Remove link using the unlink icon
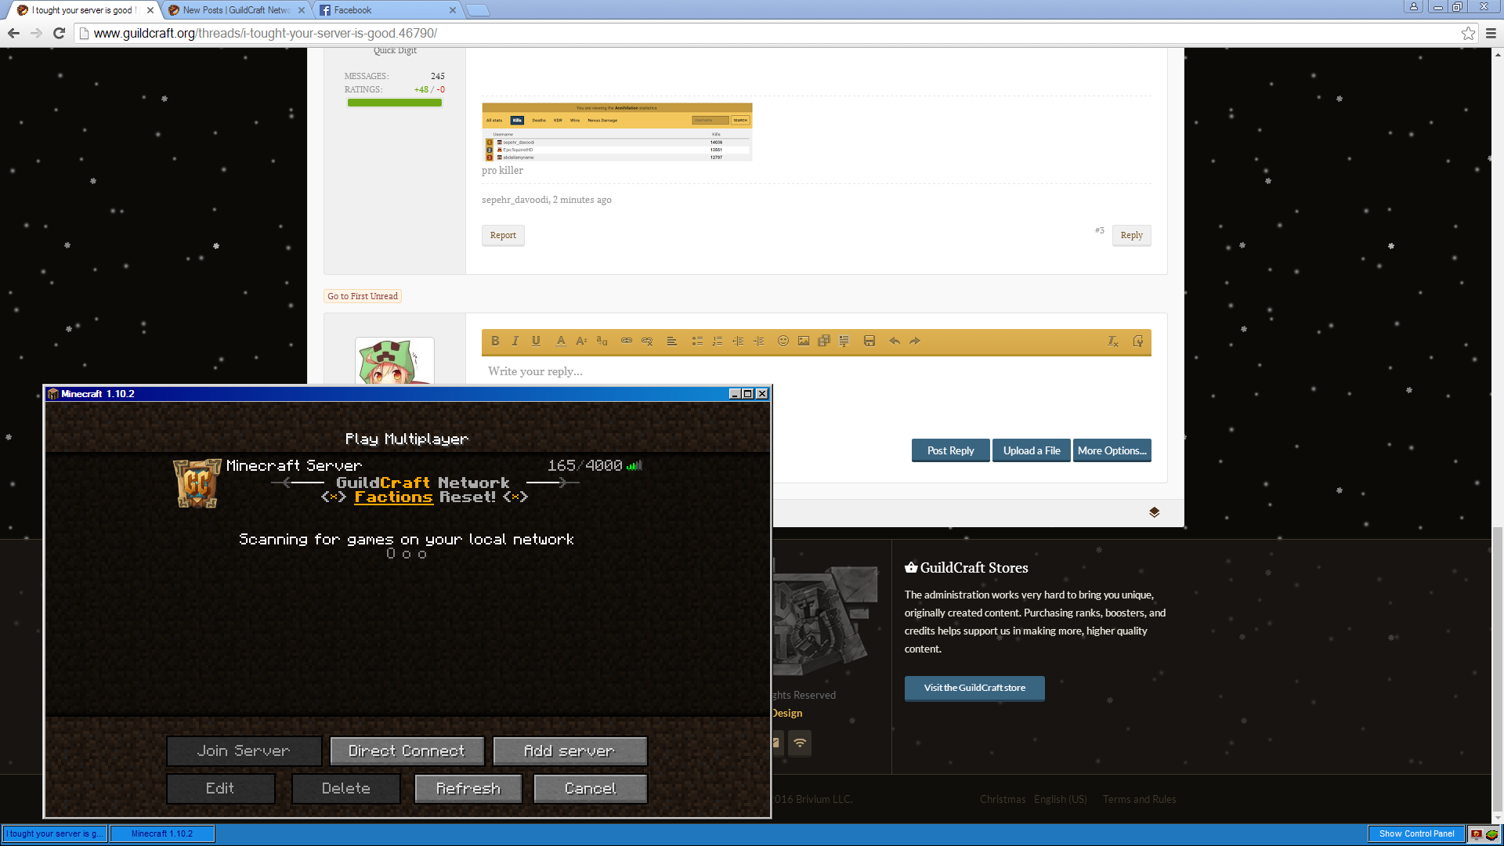 647,341
